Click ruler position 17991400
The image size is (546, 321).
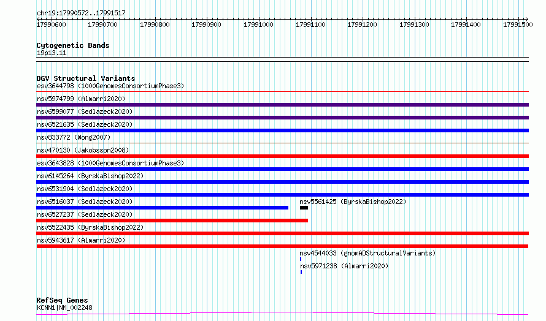[x=466, y=25]
